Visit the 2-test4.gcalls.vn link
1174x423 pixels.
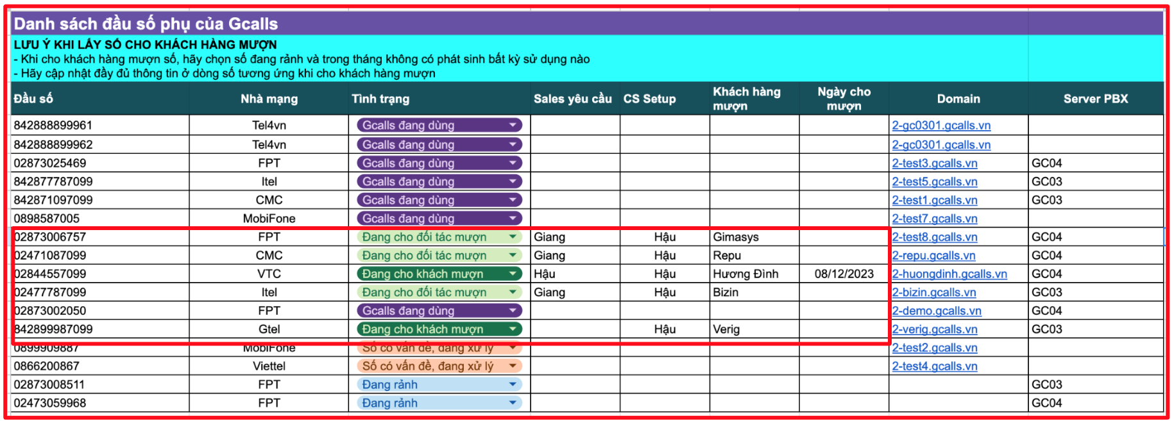point(934,367)
